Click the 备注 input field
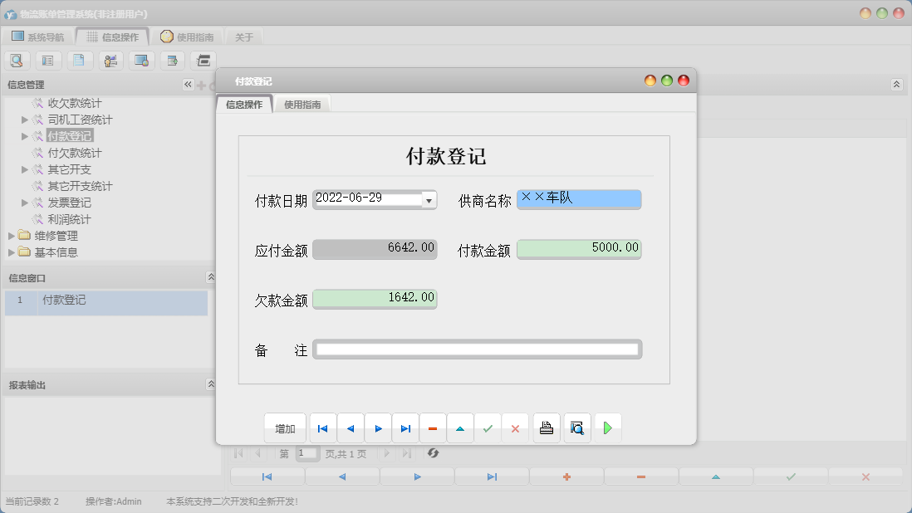912x513 pixels. click(478, 349)
